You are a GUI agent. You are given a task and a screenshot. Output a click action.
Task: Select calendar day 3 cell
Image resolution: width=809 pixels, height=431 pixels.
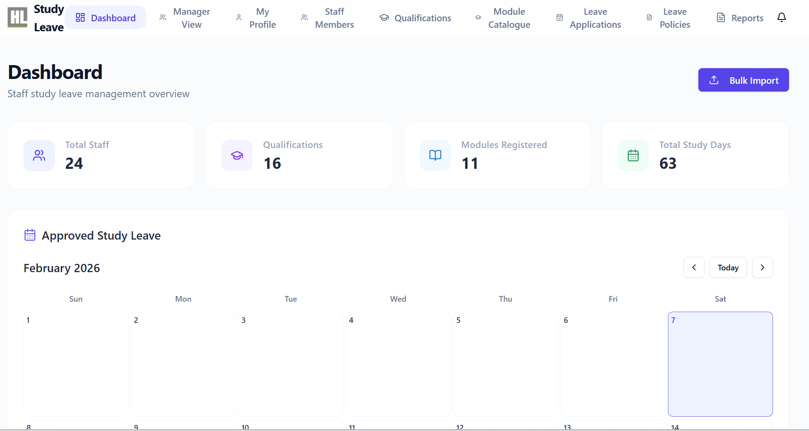[x=291, y=364]
